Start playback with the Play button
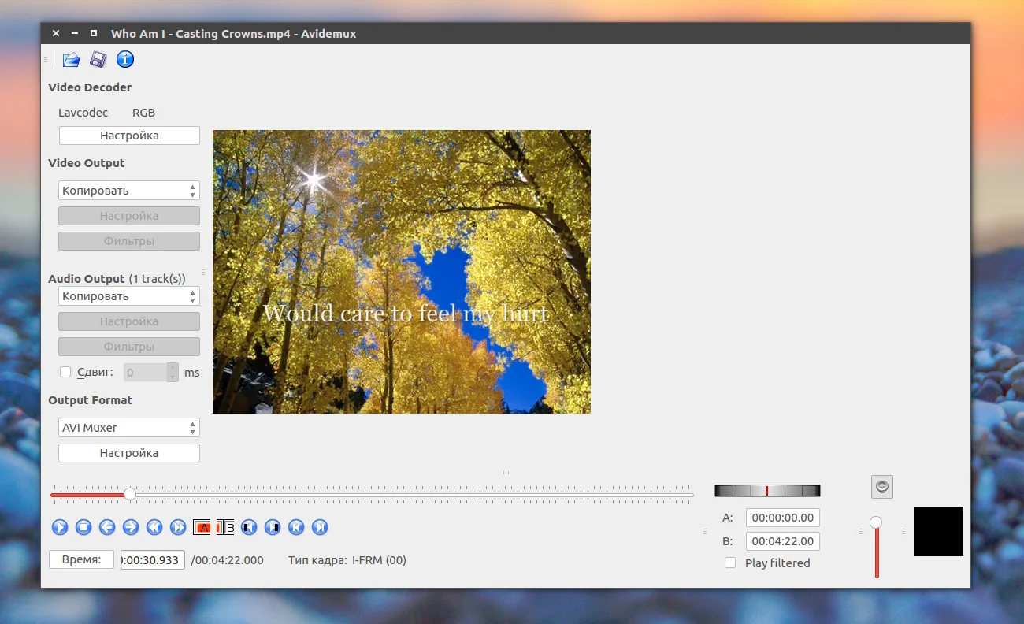The height and width of the screenshot is (624, 1024). [x=60, y=527]
